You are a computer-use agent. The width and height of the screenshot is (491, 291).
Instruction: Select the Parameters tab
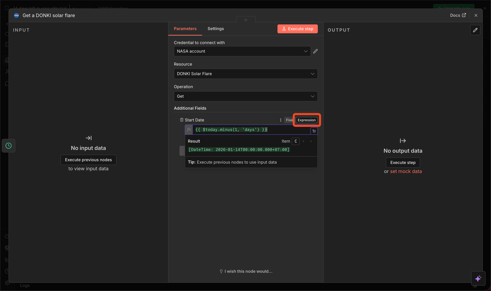[185, 29]
